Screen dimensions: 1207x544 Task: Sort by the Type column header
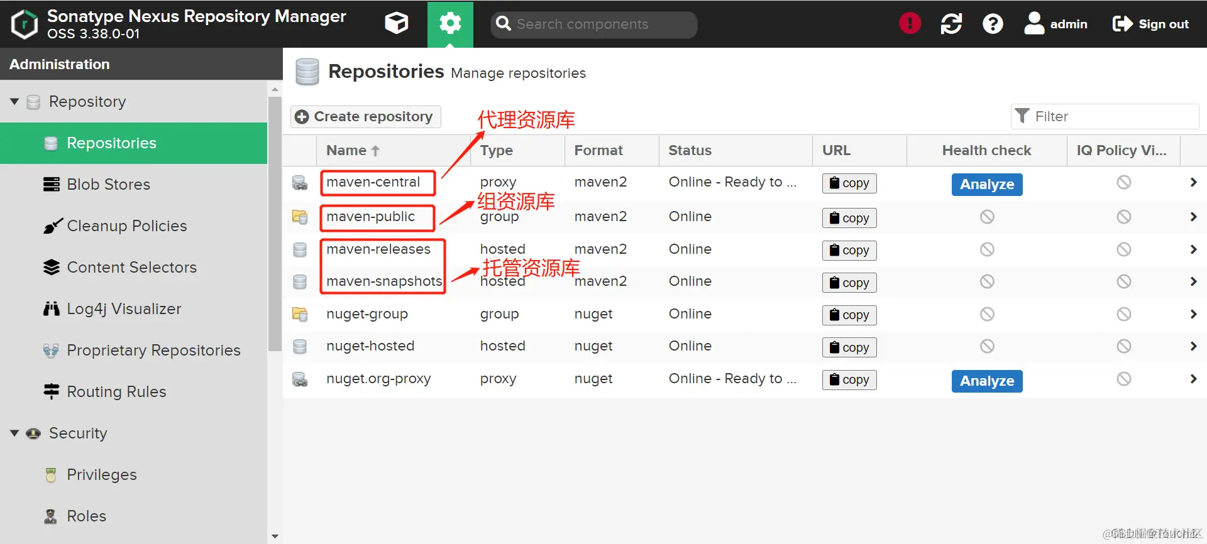click(x=517, y=151)
